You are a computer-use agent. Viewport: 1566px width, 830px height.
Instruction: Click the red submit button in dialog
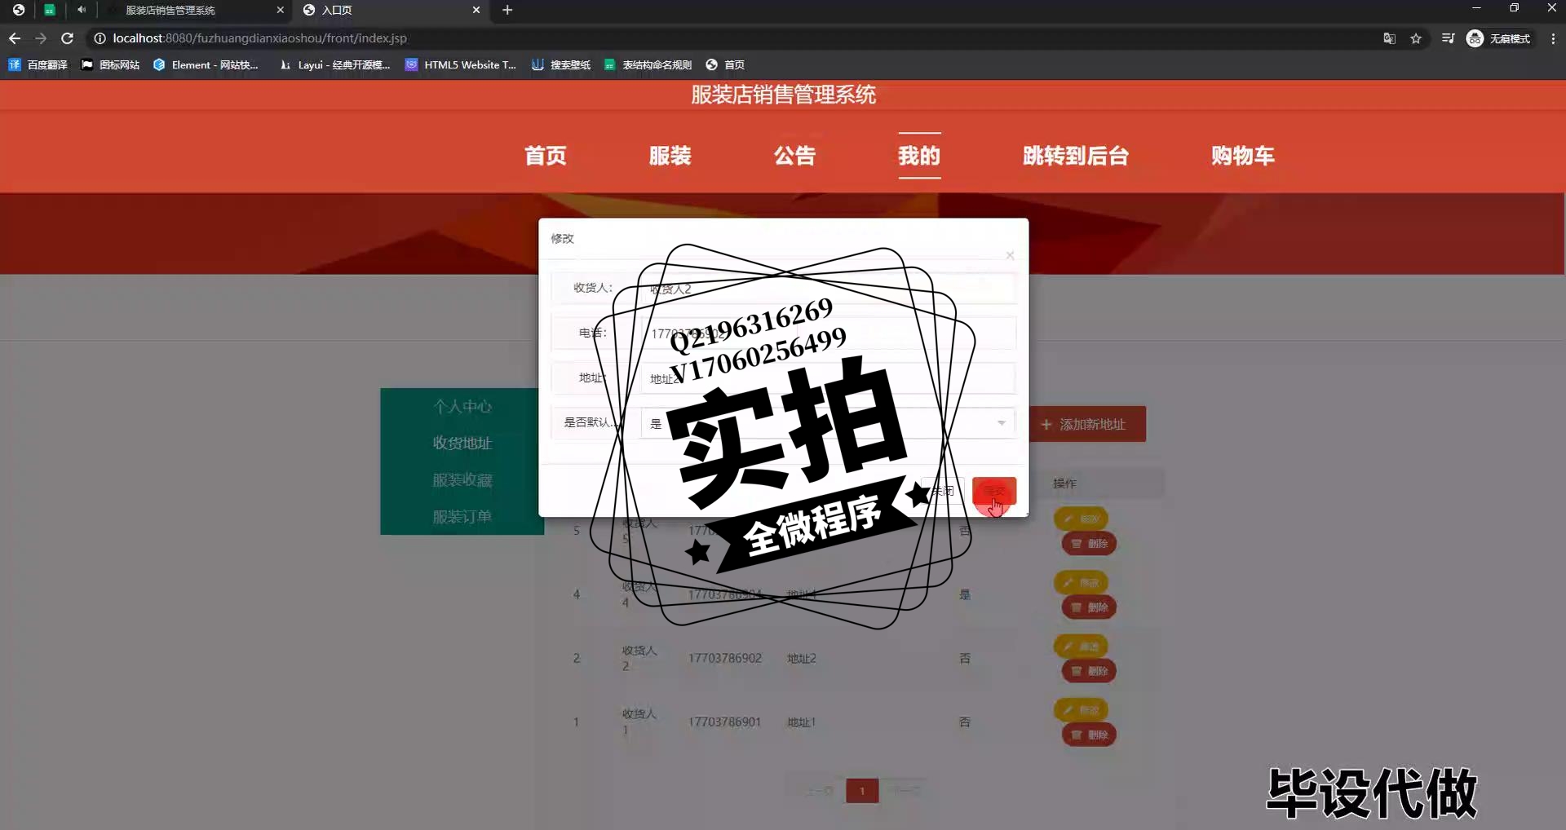(994, 491)
